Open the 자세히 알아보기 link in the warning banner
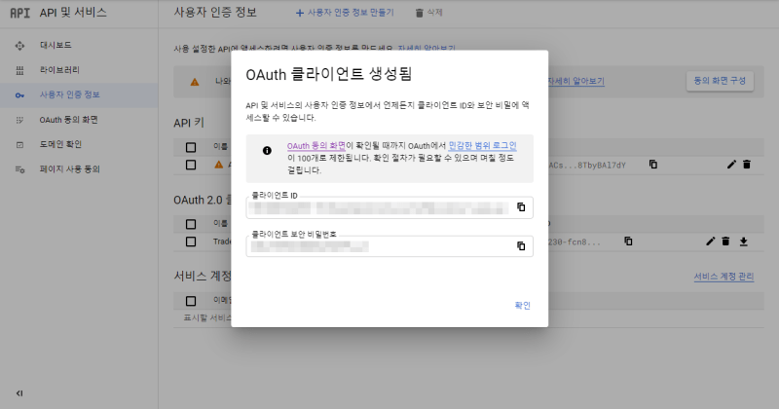 [x=575, y=81]
